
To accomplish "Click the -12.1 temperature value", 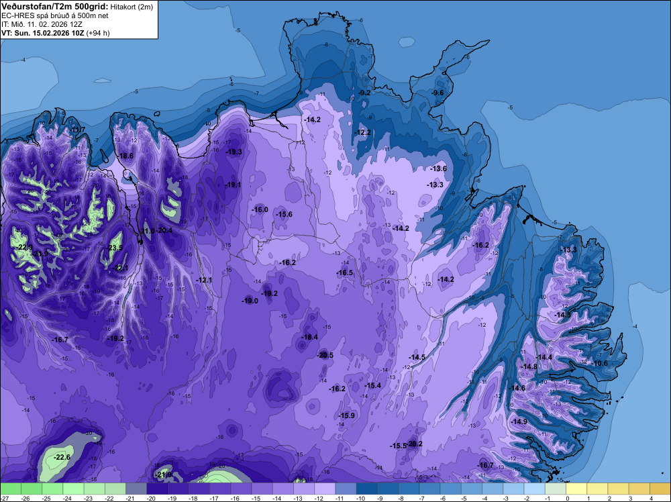I will point(204,280).
